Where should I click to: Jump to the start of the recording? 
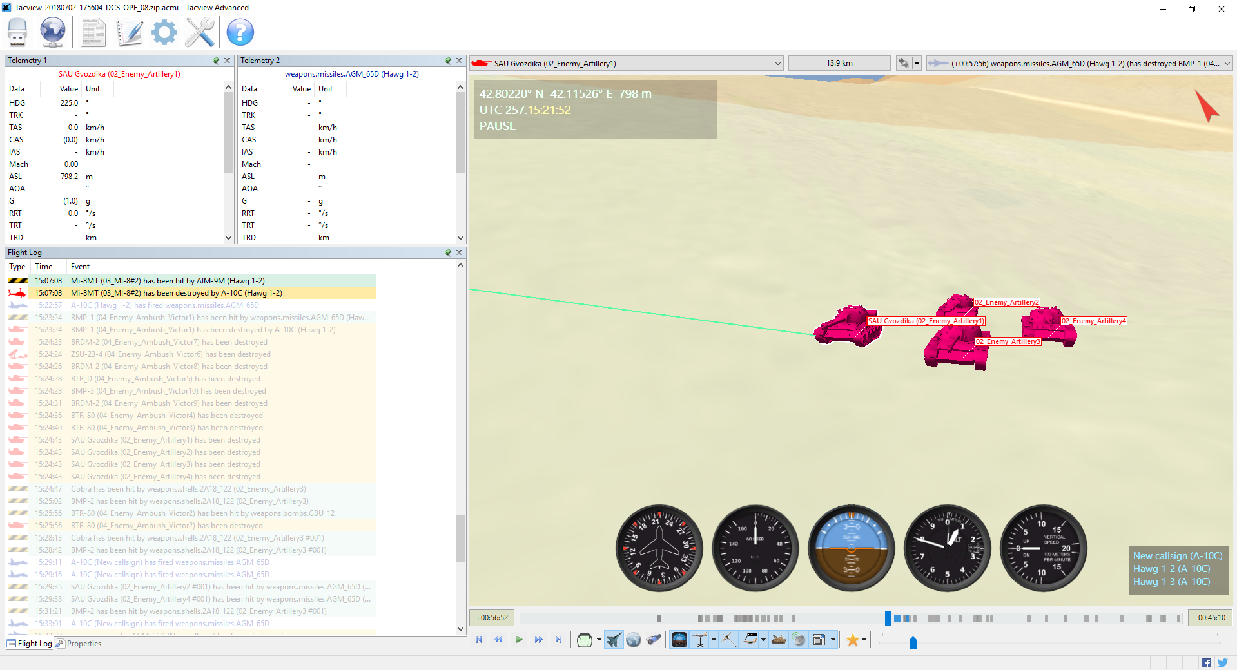tap(478, 640)
